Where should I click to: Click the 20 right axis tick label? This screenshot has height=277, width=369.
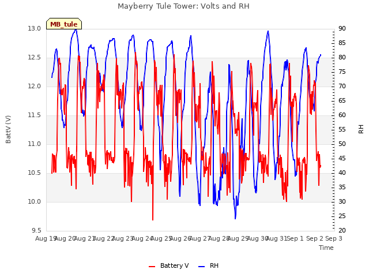(x=342, y=230)
